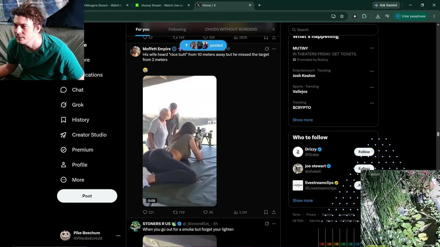Open the Pike Beechum account menu dots

coord(118,236)
